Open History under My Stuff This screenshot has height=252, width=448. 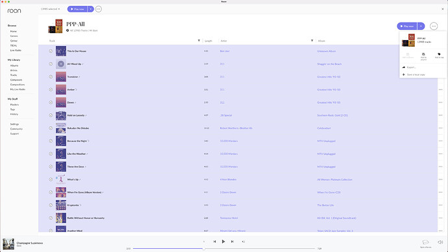14,114
